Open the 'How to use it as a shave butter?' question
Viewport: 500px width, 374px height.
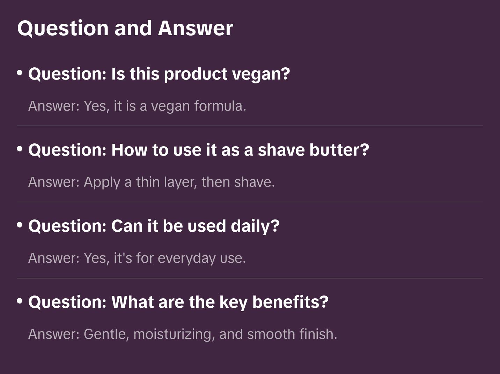240,150
